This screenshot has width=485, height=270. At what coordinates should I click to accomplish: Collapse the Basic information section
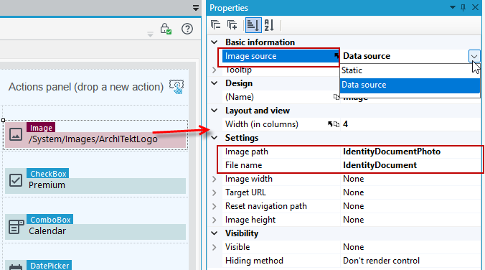214,42
